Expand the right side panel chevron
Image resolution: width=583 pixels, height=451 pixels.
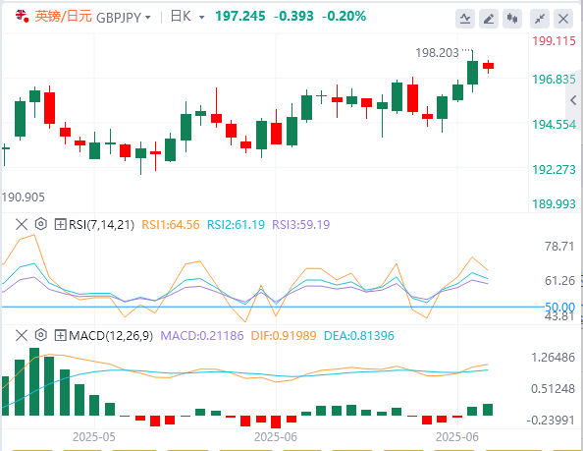pyautogui.click(x=573, y=100)
